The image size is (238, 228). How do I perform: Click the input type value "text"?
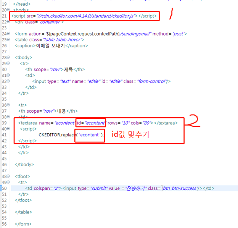click(66, 81)
